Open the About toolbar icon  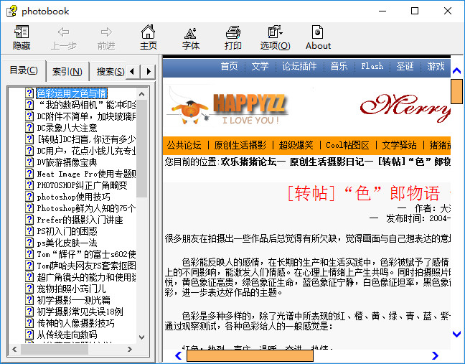click(318, 32)
